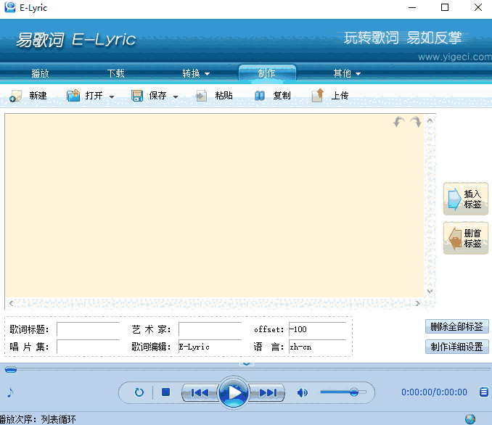Click the 插入标签 button

click(466, 199)
